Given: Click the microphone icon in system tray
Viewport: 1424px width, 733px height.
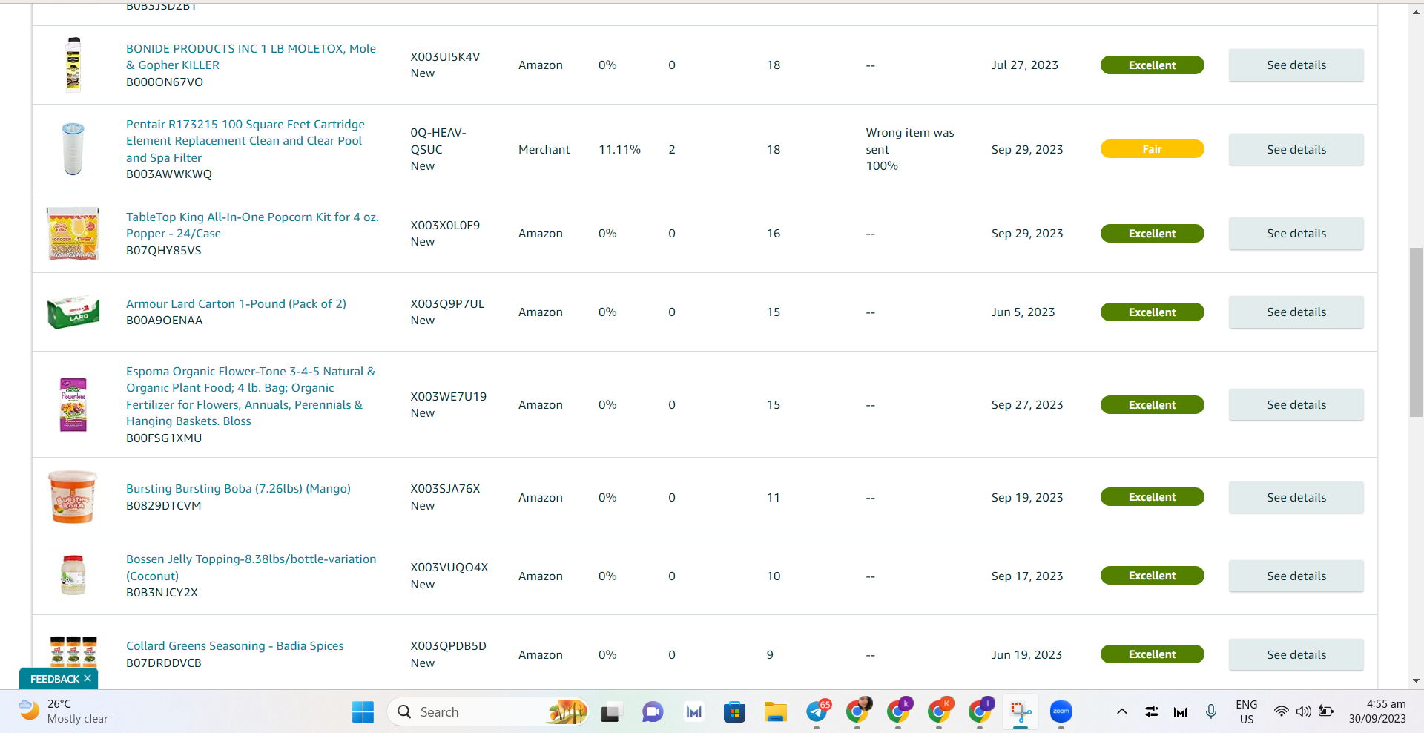Looking at the screenshot, I should tap(1211, 712).
